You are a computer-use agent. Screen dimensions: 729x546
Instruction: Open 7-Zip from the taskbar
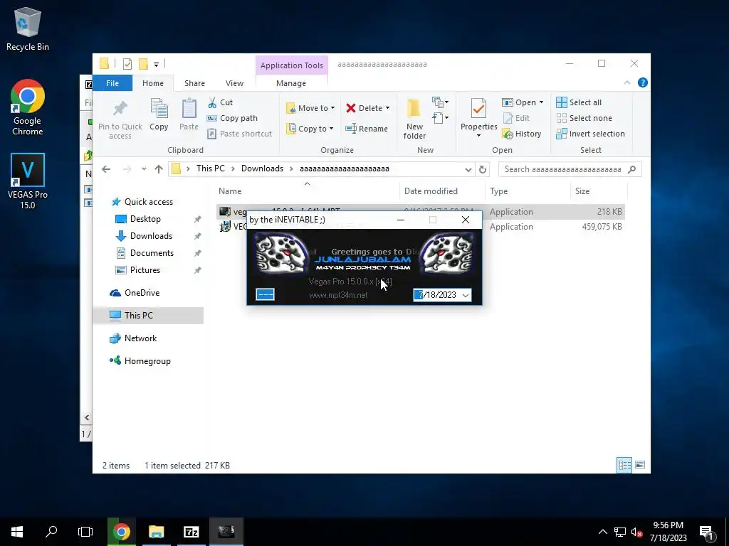point(191,532)
